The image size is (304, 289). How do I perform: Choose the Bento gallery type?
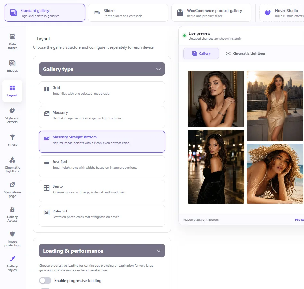(102, 191)
